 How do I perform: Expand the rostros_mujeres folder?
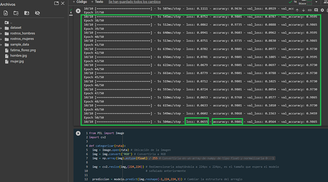pyautogui.click(x=2, y=39)
